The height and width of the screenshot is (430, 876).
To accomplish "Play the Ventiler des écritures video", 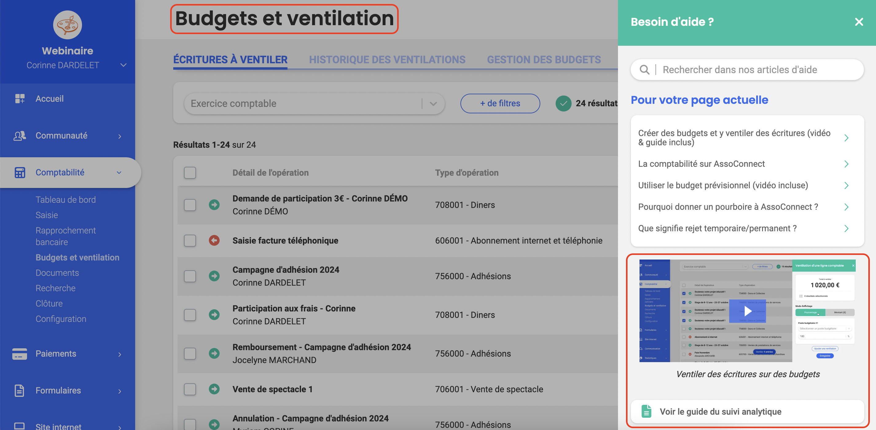I will tap(748, 311).
